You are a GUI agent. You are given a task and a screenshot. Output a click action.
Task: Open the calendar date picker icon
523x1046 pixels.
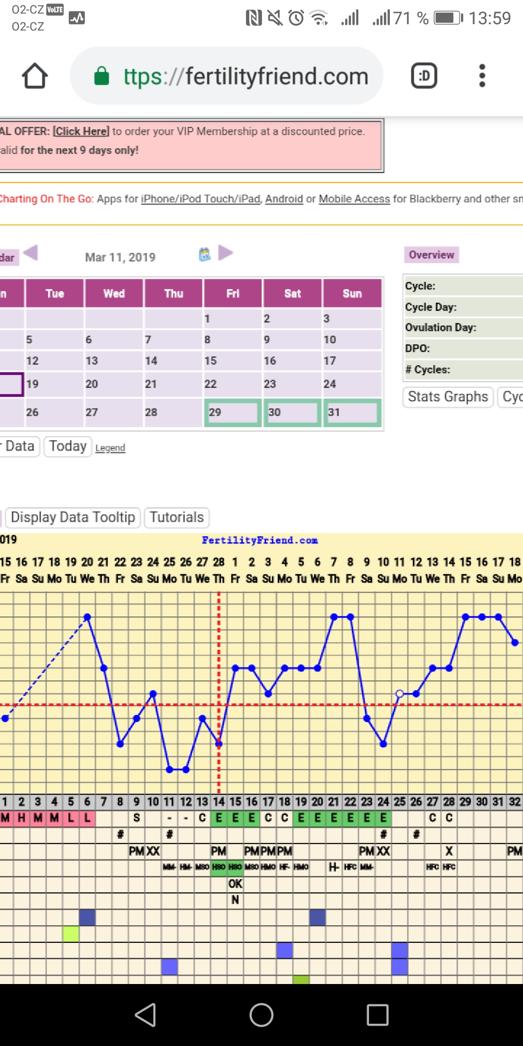(x=205, y=254)
